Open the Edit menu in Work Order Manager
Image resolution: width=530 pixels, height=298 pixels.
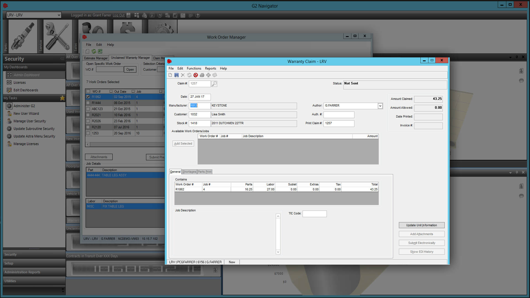(99, 45)
